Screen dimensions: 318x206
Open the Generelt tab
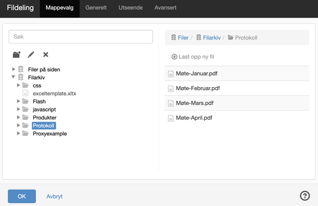tap(96, 8)
